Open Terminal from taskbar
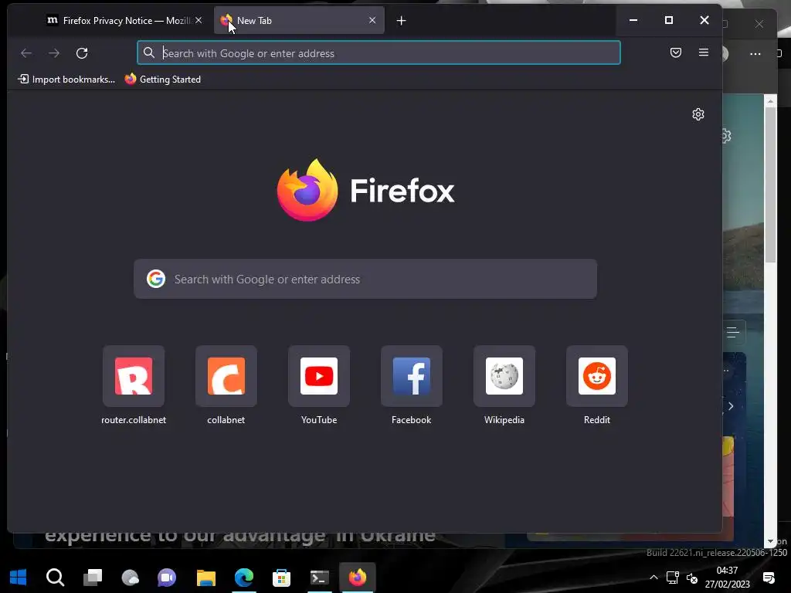The width and height of the screenshot is (791, 593). (319, 577)
